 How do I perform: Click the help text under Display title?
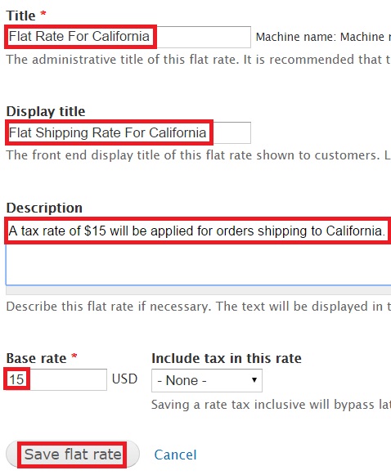tap(199, 155)
